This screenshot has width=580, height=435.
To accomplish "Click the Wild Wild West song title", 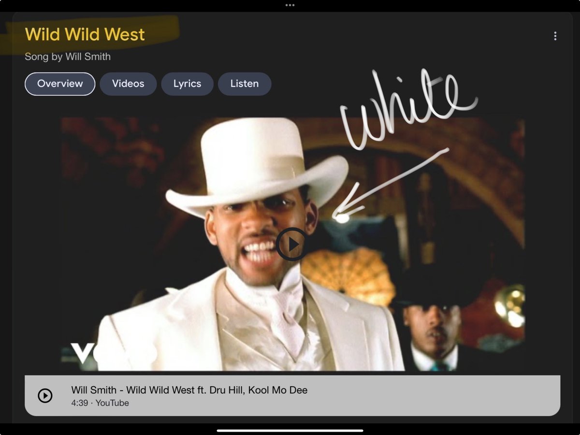I will 85,34.
